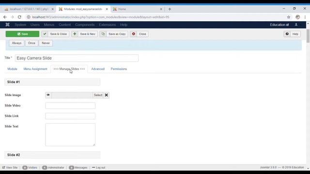The width and height of the screenshot is (310, 174).
Task: Clear Slide Image with X icon
Action: click(x=107, y=95)
